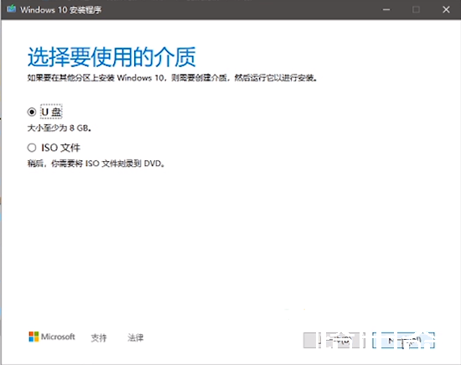
Task: Click the description about installing Windows 10 on another partition
Action: (x=172, y=78)
